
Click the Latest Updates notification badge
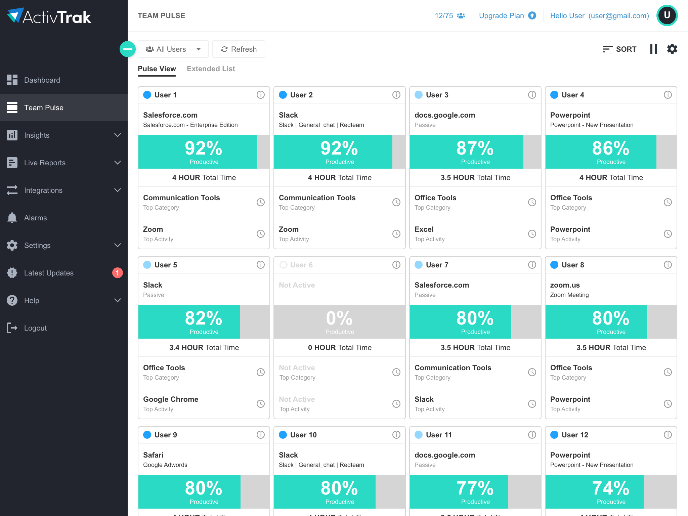(117, 273)
